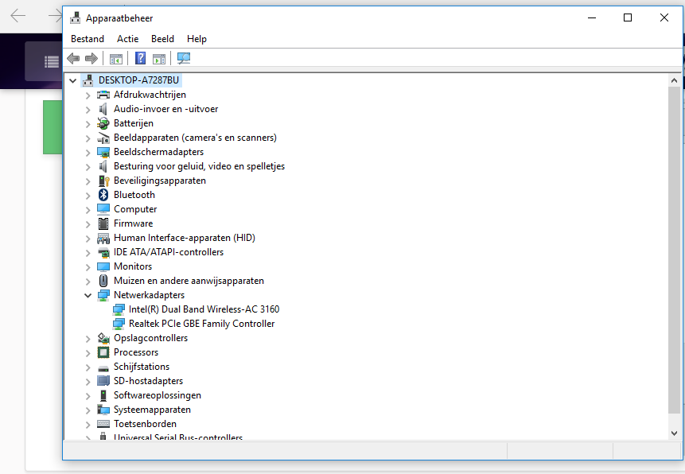Select the Batterijen tree label

[133, 123]
